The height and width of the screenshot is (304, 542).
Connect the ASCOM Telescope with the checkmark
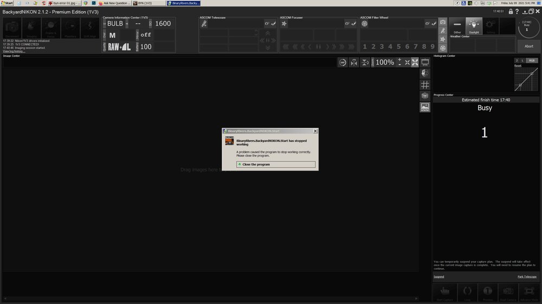pyautogui.click(x=273, y=23)
